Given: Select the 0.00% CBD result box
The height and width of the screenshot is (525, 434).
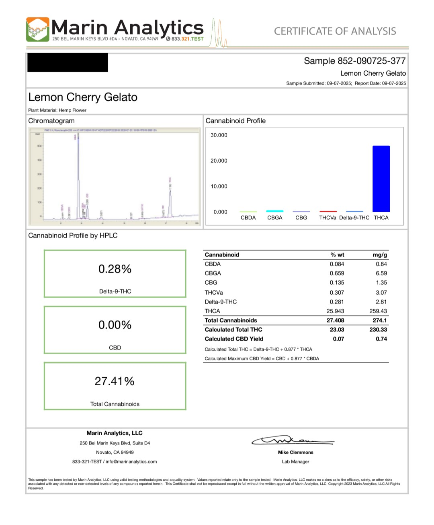Looking at the screenshot, I should click(x=115, y=330).
